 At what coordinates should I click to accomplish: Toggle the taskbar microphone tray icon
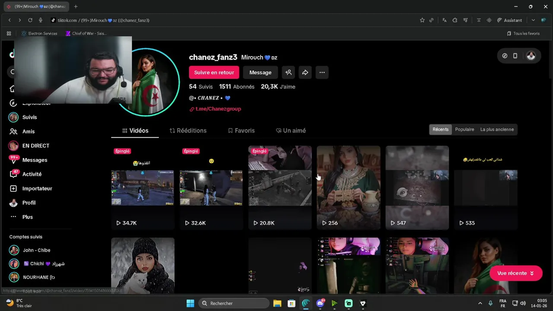tap(490, 303)
